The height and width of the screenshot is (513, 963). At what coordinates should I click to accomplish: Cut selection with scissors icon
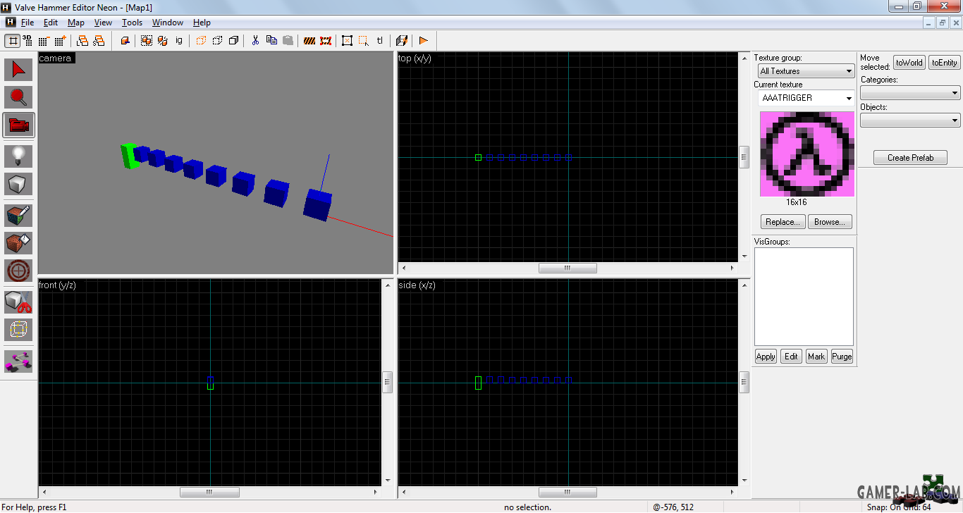(x=255, y=41)
